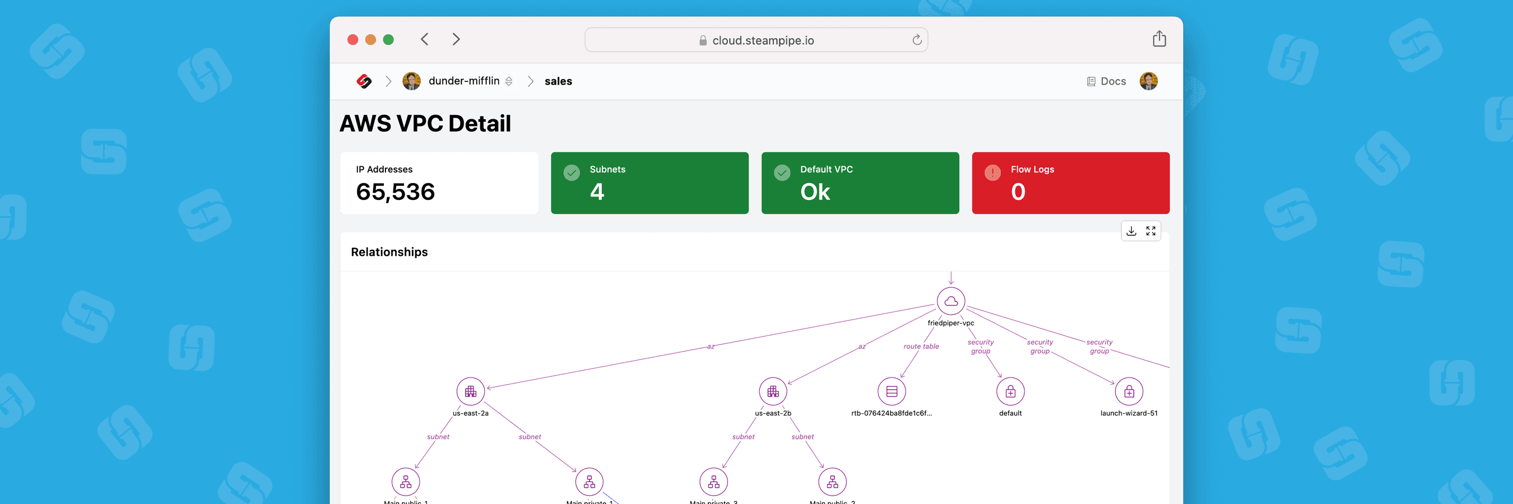Image resolution: width=1513 pixels, height=504 pixels.
Task: Open the sales workspace breadcrumb
Action: (x=558, y=82)
